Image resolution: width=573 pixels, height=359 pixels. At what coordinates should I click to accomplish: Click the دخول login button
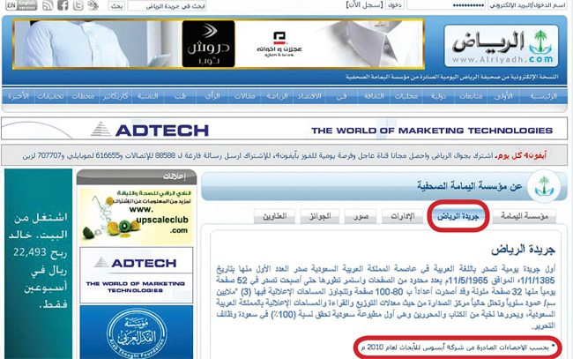pyautogui.click(x=394, y=6)
